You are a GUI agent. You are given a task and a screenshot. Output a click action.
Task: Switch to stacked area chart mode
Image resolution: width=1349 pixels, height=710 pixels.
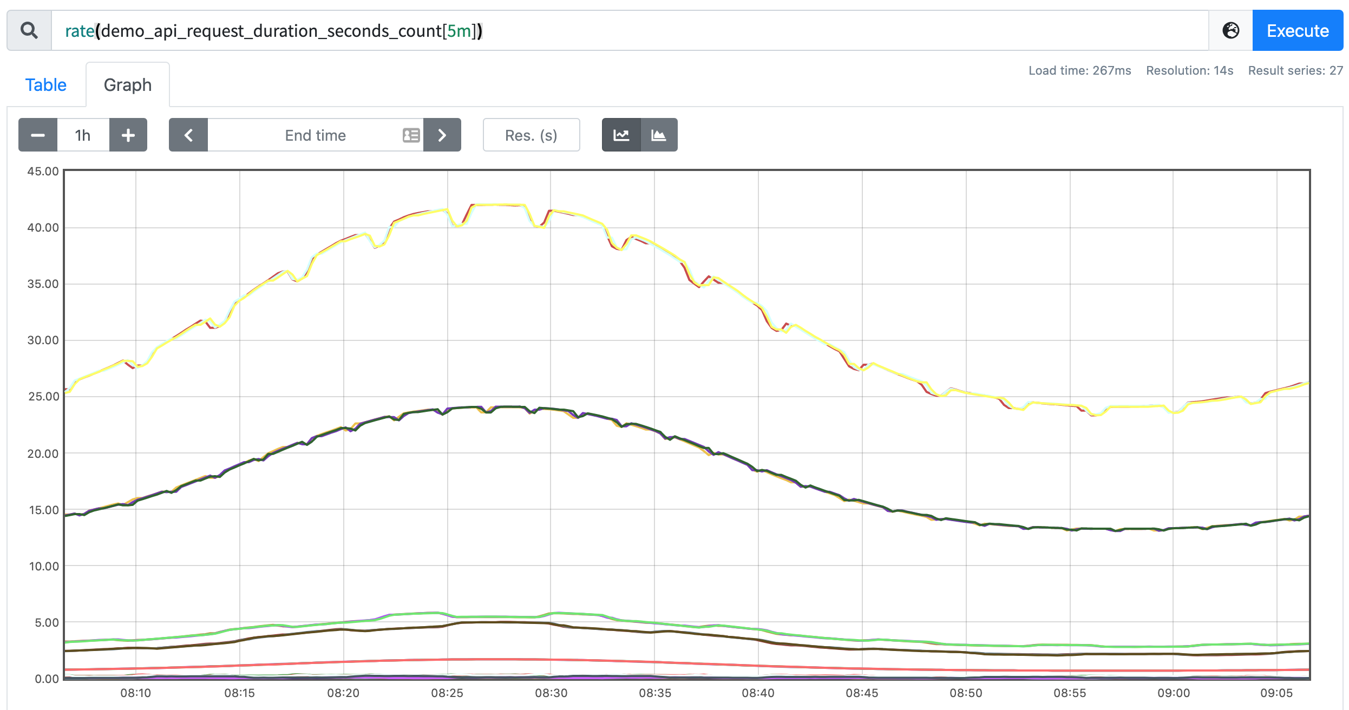659,135
